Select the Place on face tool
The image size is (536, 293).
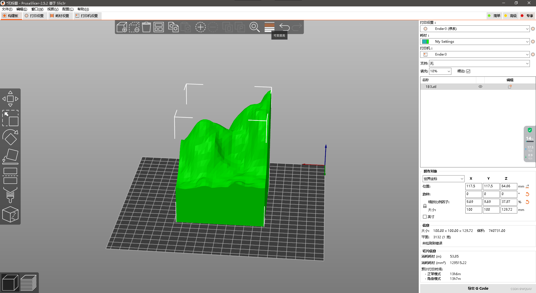10,157
